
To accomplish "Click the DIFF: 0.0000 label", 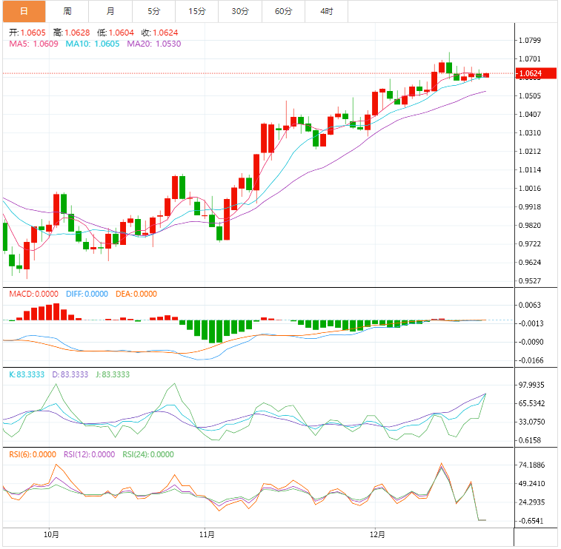I will [x=87, y=294].
